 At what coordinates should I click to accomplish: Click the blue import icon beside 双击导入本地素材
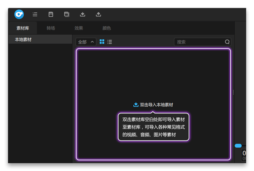tap(135, 105)
